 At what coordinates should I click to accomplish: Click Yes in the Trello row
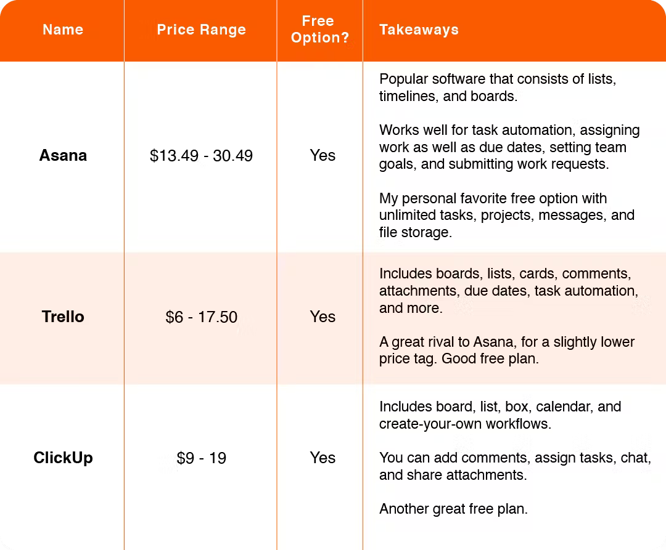tap(323, 317)
